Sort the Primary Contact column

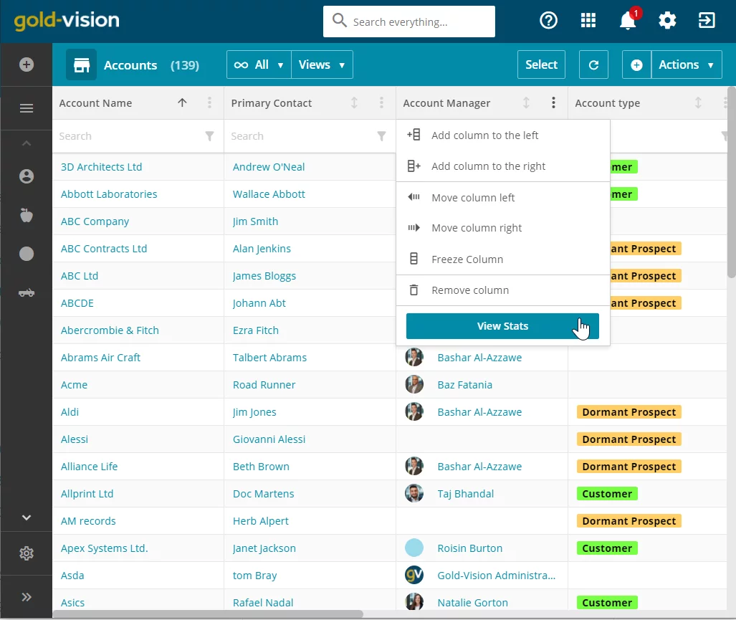pyautogui.click(x=355, y=102)
